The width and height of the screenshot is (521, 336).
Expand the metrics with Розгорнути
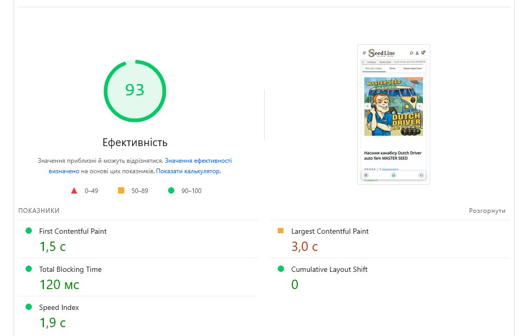point(487,211)
